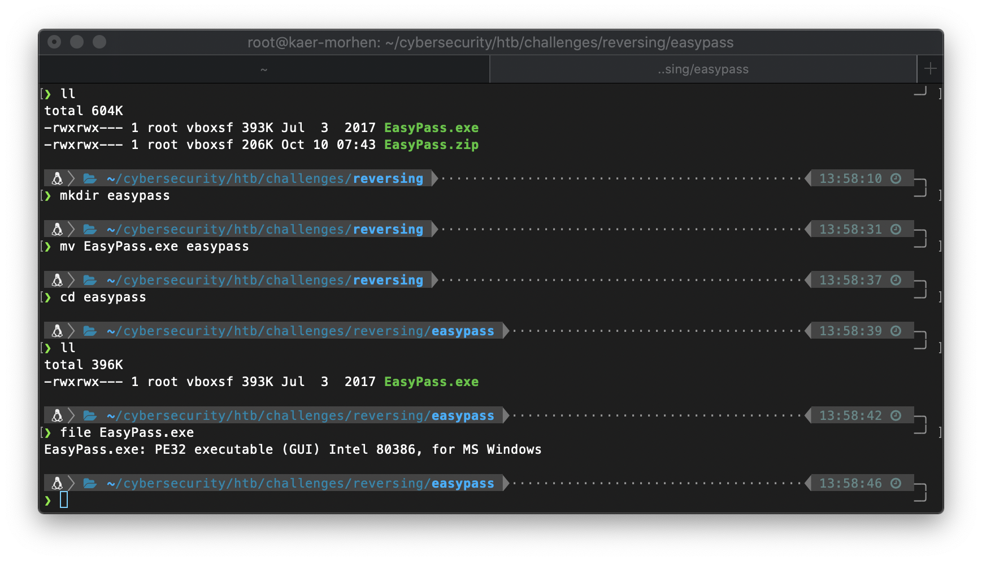Switch to the '..sing/easypass' tab
Viewport: 982px width, 561px height.
point(703,69)
